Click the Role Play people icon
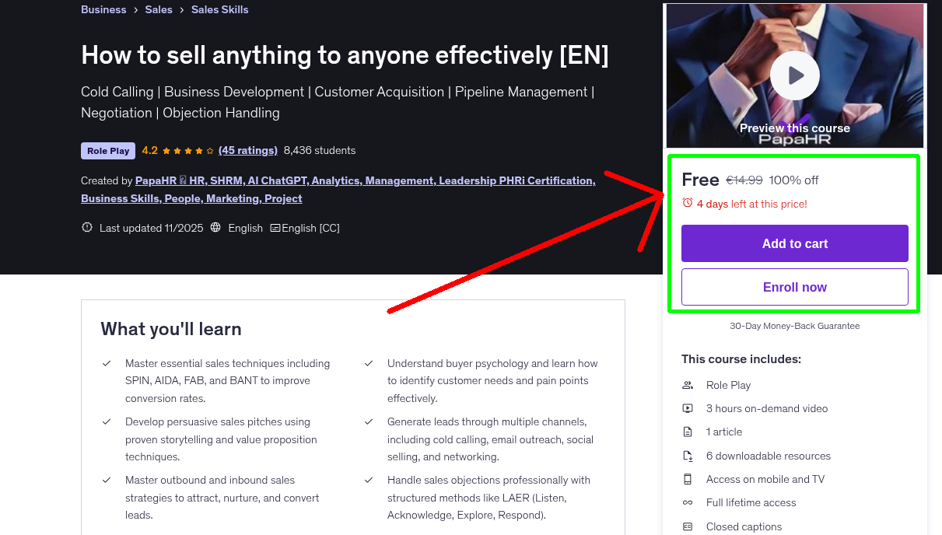Image resolution: width=942 pixels, height=535 pixels. [x=688, y=385]
